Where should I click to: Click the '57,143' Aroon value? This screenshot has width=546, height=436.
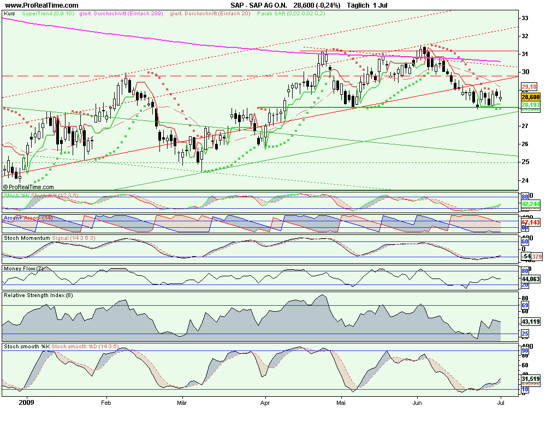pos(531,222)
